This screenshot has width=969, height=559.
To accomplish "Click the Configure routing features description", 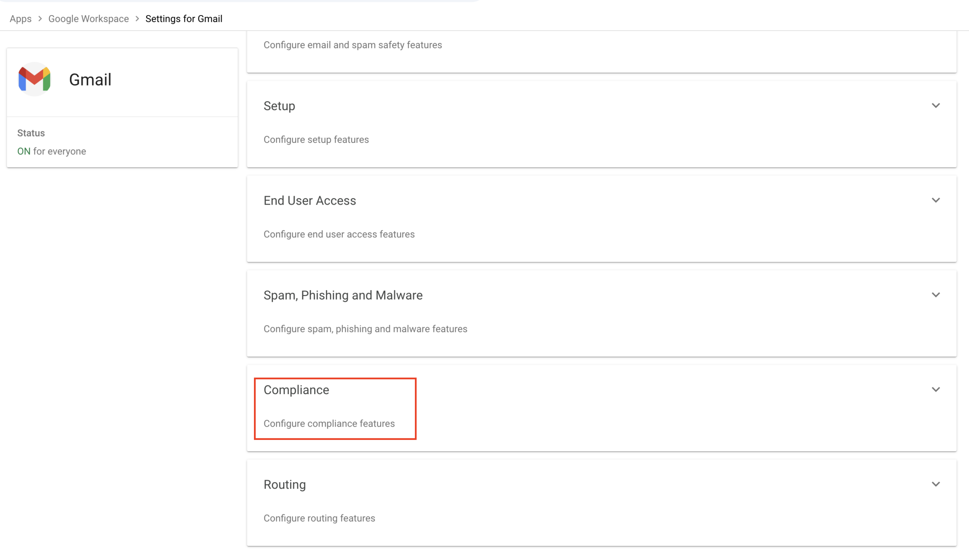I will tap(319, 518).
